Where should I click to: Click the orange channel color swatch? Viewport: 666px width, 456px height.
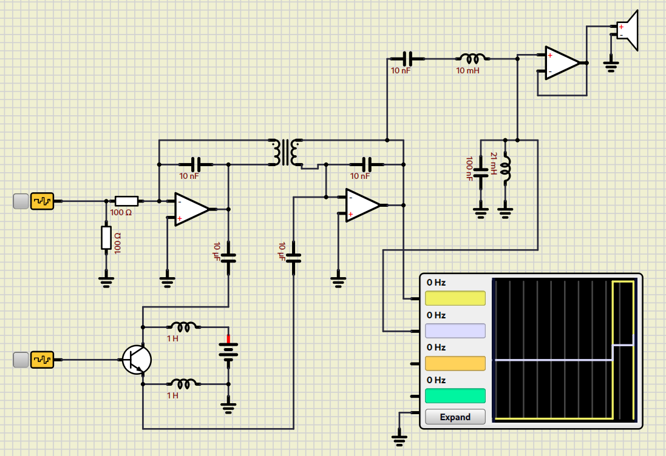455,364
